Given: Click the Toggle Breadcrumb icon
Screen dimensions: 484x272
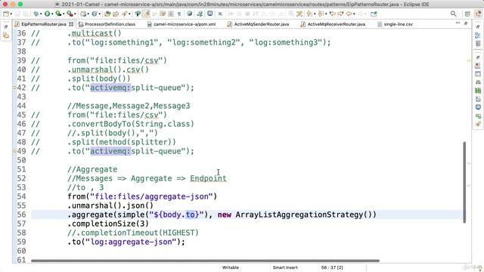Looking at the screenshot, I should click(138, 14).
